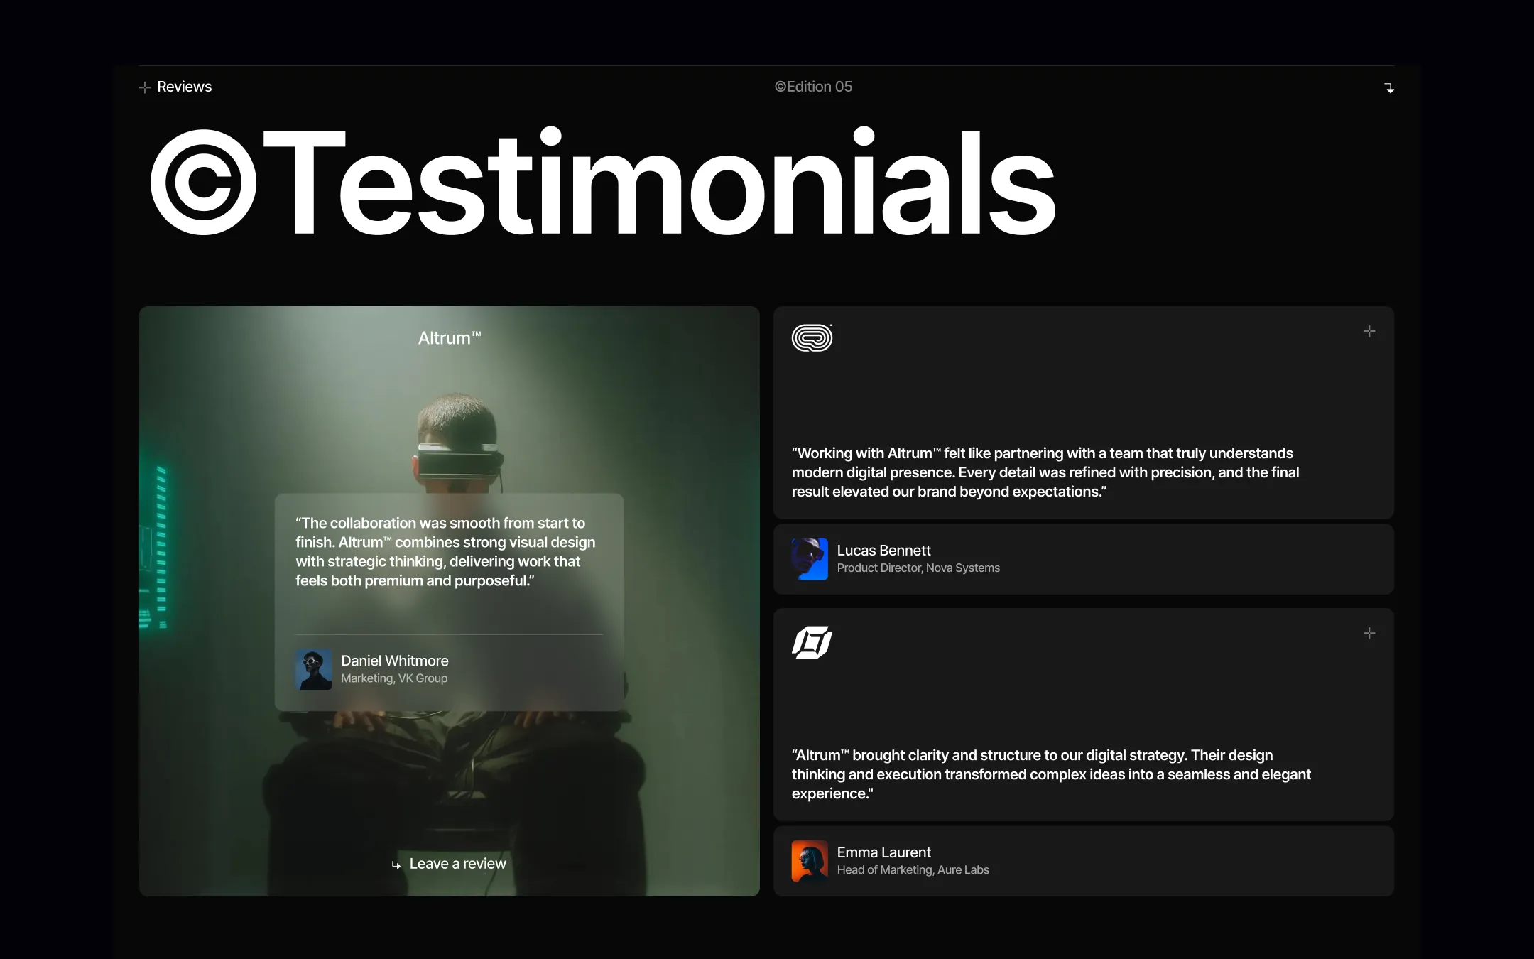Click the ©Edition 05 header text

point(813,87)
